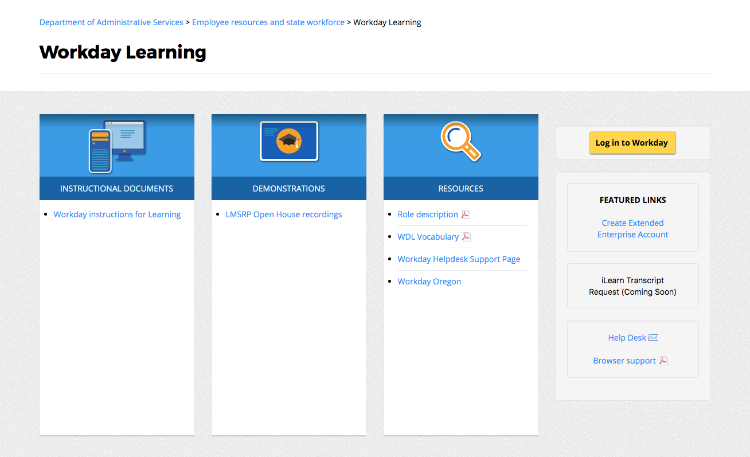Viewport: 750px width, 457px height.
Task: Open the Role description PDF icon
Action: tap(466, 214)
